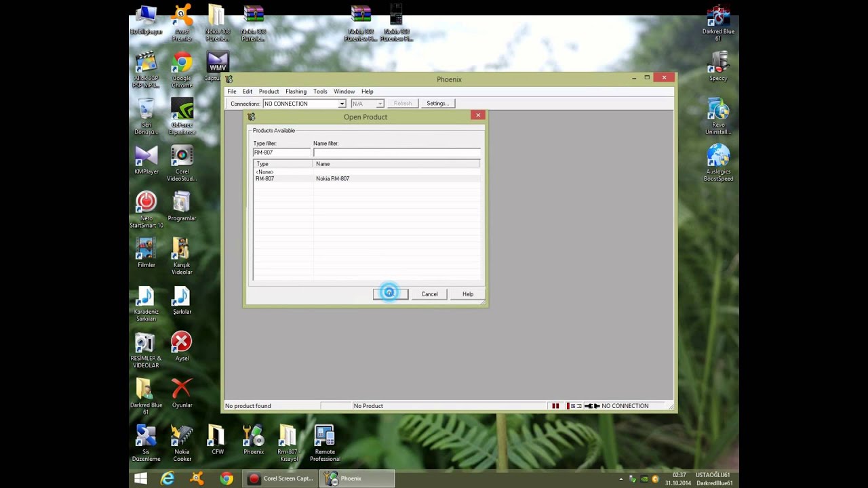The width and height of the screenshot is (868, 488).
Task: Launch Speccy from the desktop
Action: coord(718,66)
